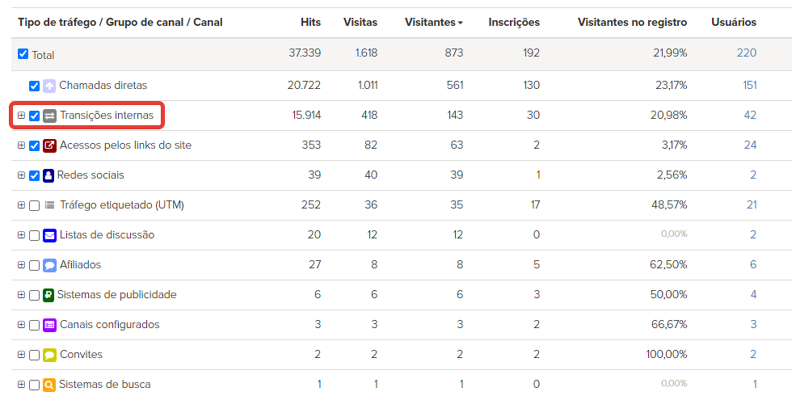This screenshot has width=792, height=417.
Task: Expand the Transições internas row
Action: coord(21,116)
